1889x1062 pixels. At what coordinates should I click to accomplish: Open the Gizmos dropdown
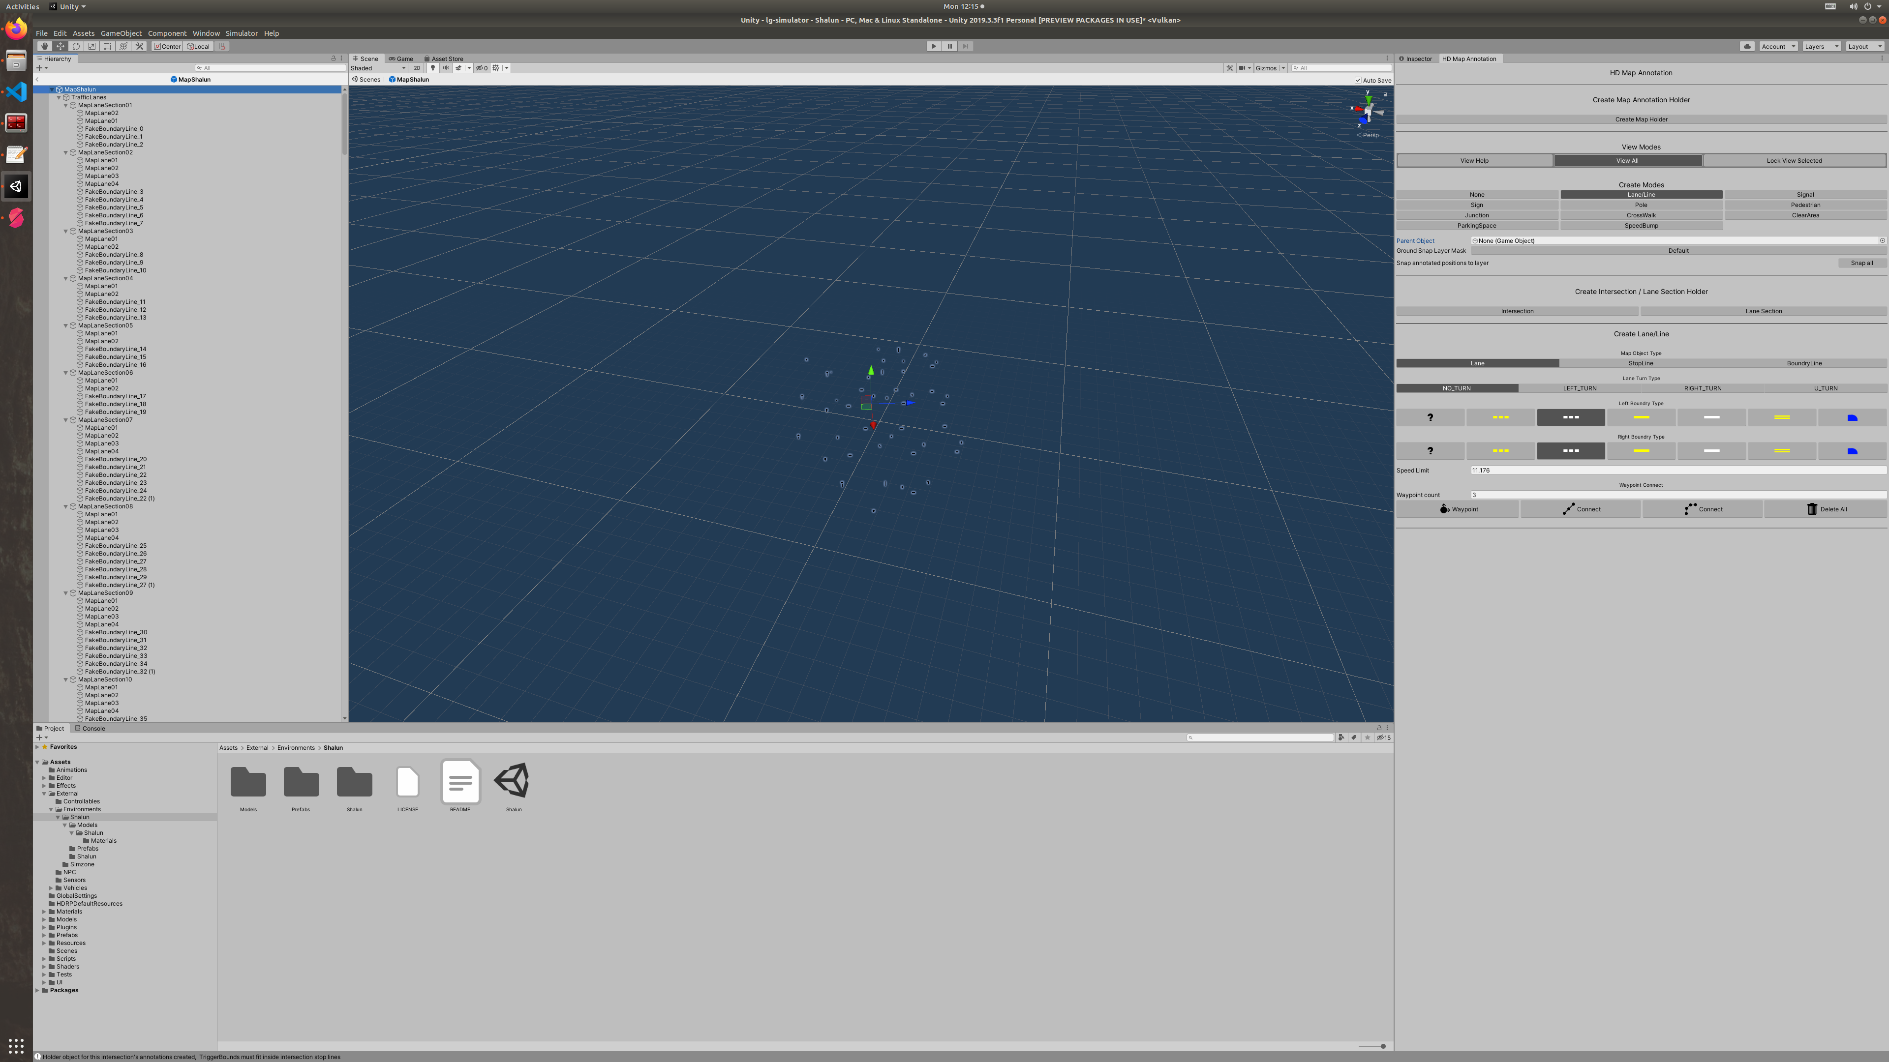[1270, 68]
